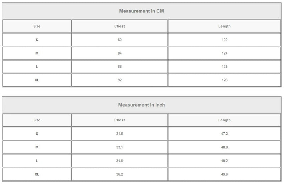Click the length value 125
This screenshot has height=184, width=284.
point(224,67)
